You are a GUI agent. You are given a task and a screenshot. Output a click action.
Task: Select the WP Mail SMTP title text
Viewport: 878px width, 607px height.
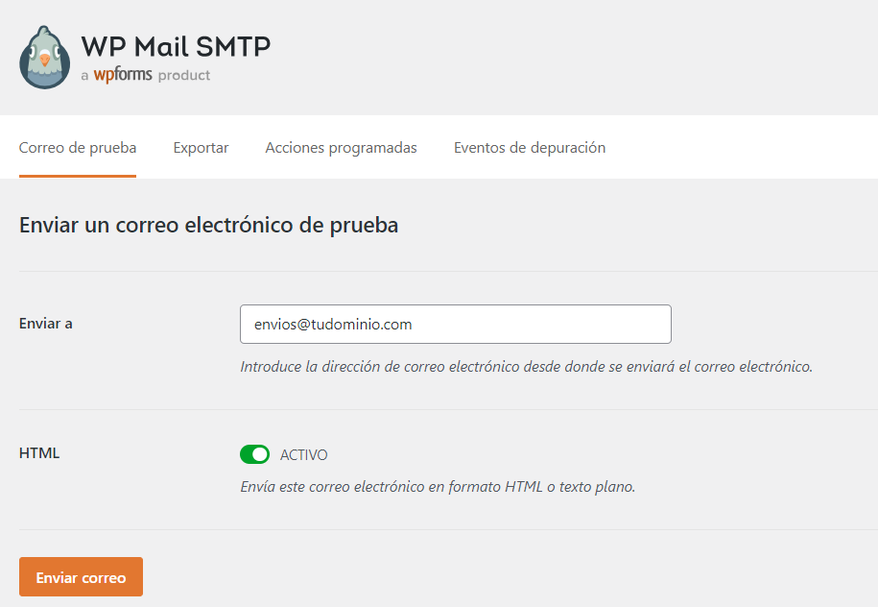(x=176, y=46)
